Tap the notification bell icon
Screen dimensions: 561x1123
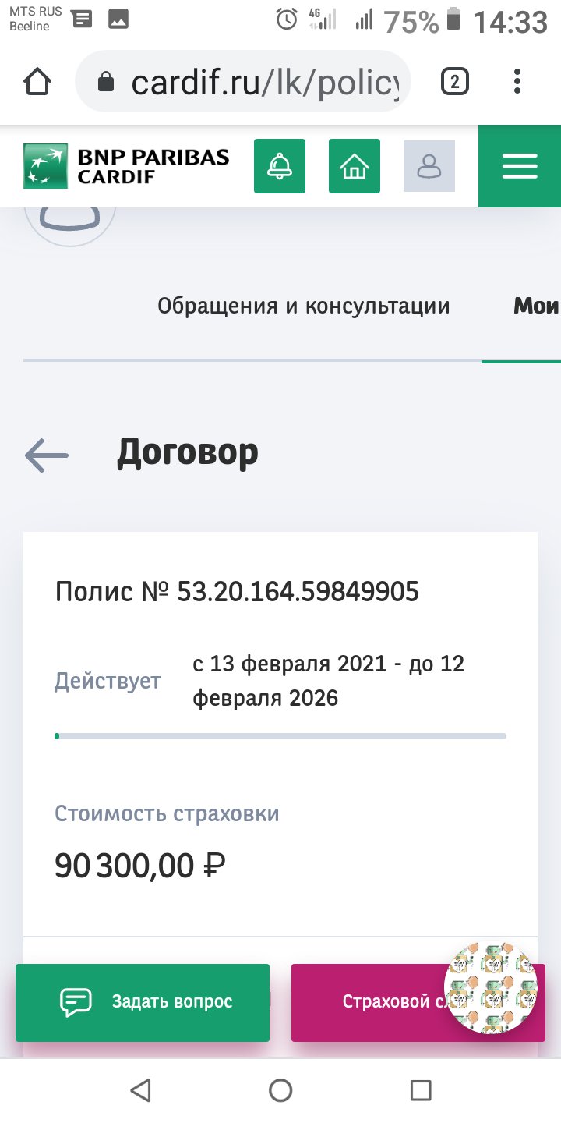280,166
